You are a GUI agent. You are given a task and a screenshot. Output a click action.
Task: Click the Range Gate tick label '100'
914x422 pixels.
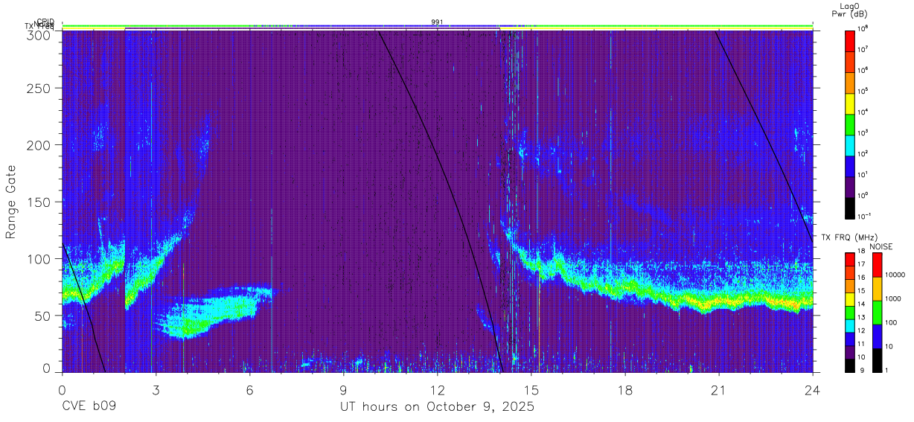click(x=39, y=259)
